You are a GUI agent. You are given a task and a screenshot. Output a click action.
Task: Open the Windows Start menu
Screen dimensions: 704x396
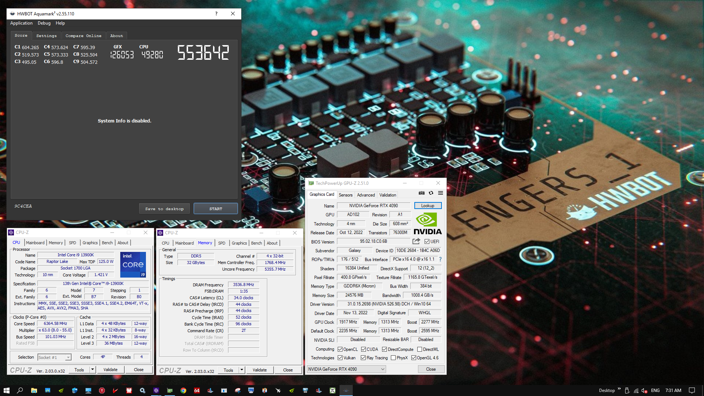tap(6, 390)
